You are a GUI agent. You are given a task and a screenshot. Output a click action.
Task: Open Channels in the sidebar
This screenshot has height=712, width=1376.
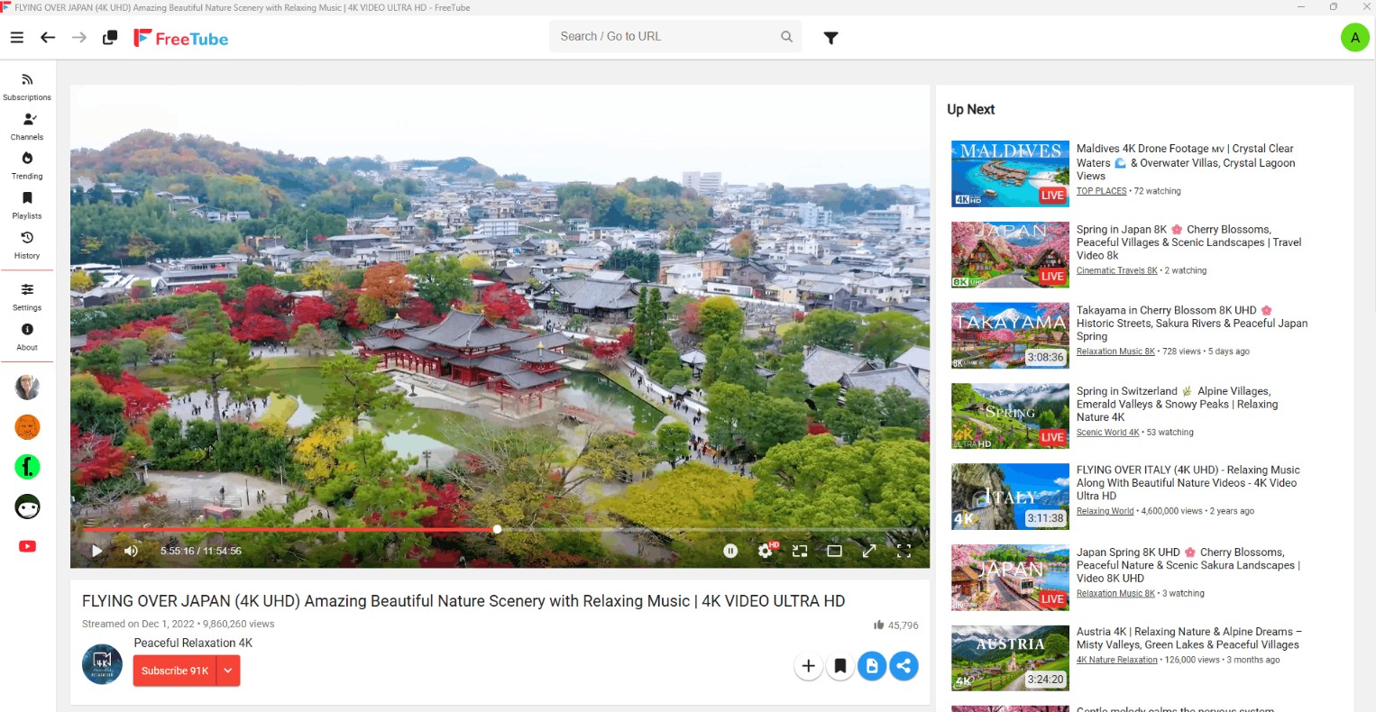tap(27, 126)
